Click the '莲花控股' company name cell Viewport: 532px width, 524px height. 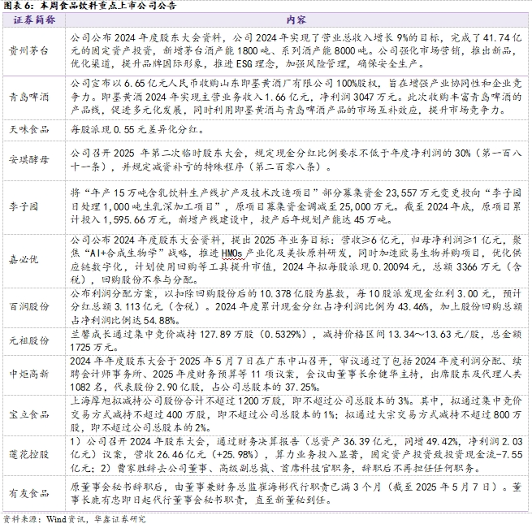click(29, 454)
